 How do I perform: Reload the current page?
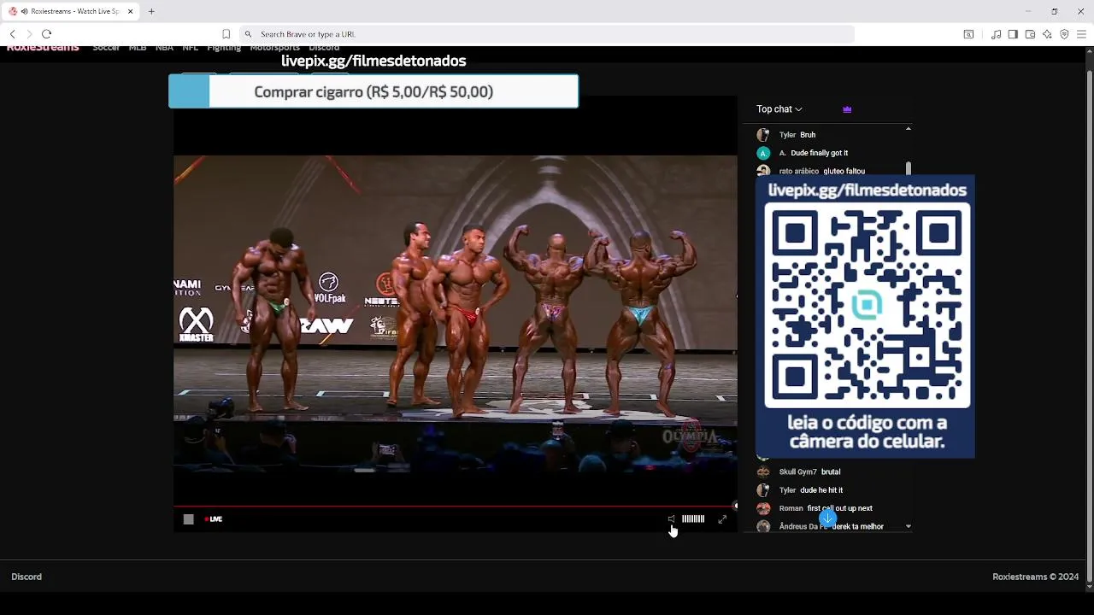(x=46, y=34)
